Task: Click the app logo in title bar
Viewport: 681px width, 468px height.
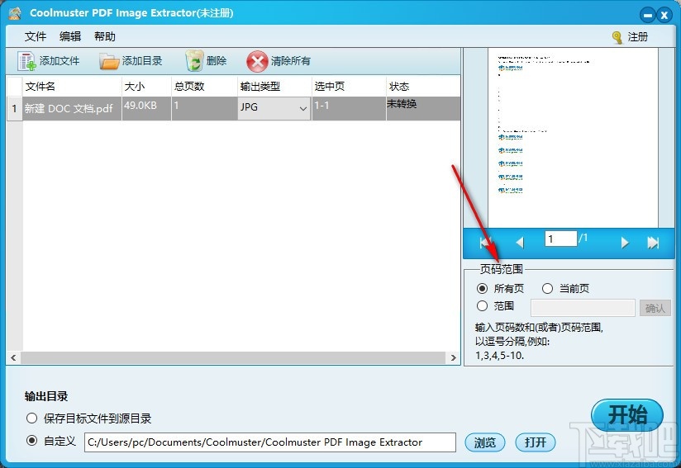Action: coord(15,13)
